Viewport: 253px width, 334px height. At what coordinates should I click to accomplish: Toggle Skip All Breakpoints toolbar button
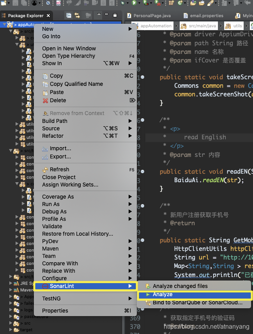click(x=48, y=3)
